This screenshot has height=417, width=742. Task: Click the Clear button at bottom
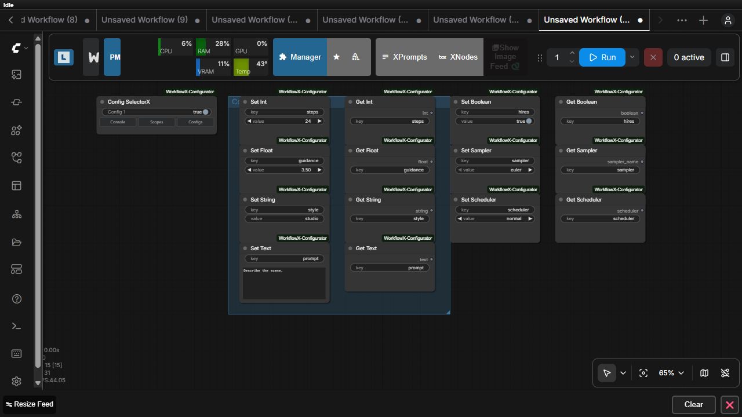click(693, 405)
